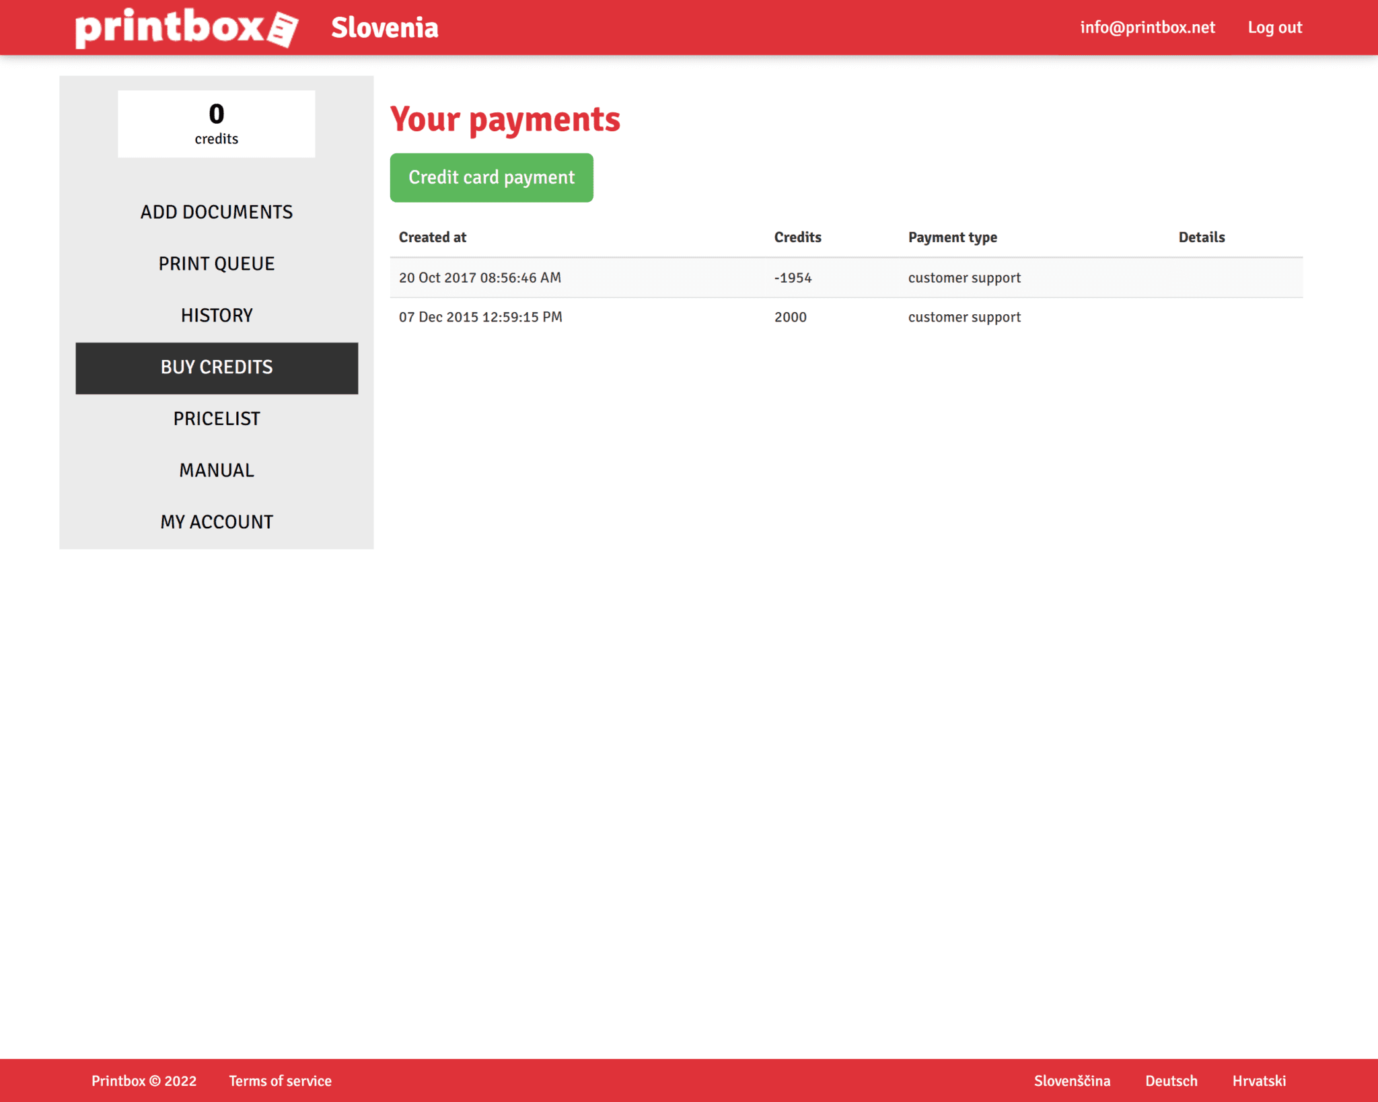Viewport: 1378px width, 1102px height.
Task: Go to Print Queue section
Action: tap(216, 264)
